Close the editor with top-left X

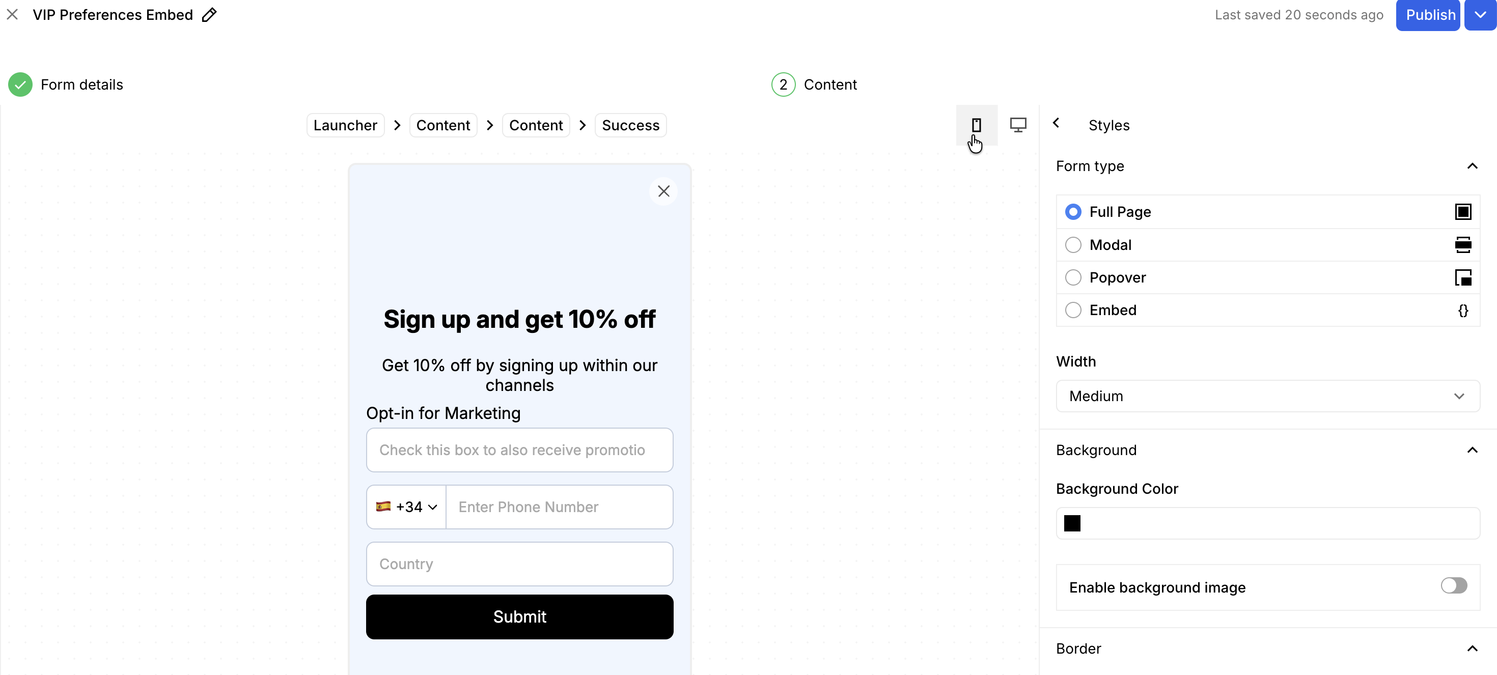[12, 15]
